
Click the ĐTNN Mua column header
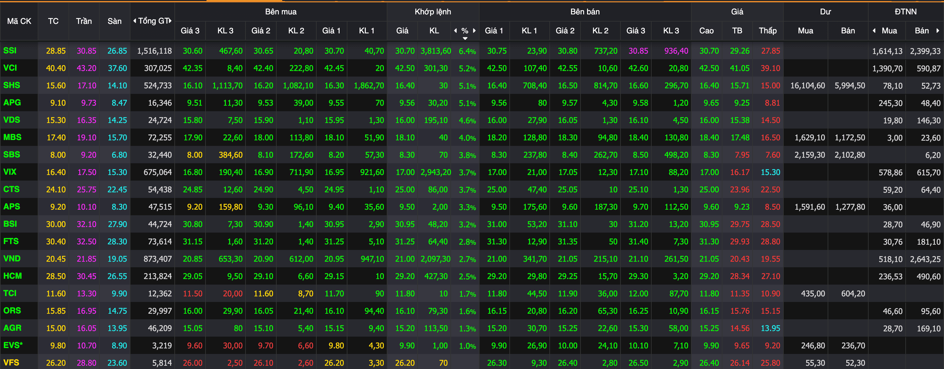pyautogui.click(x=889, y=31)
